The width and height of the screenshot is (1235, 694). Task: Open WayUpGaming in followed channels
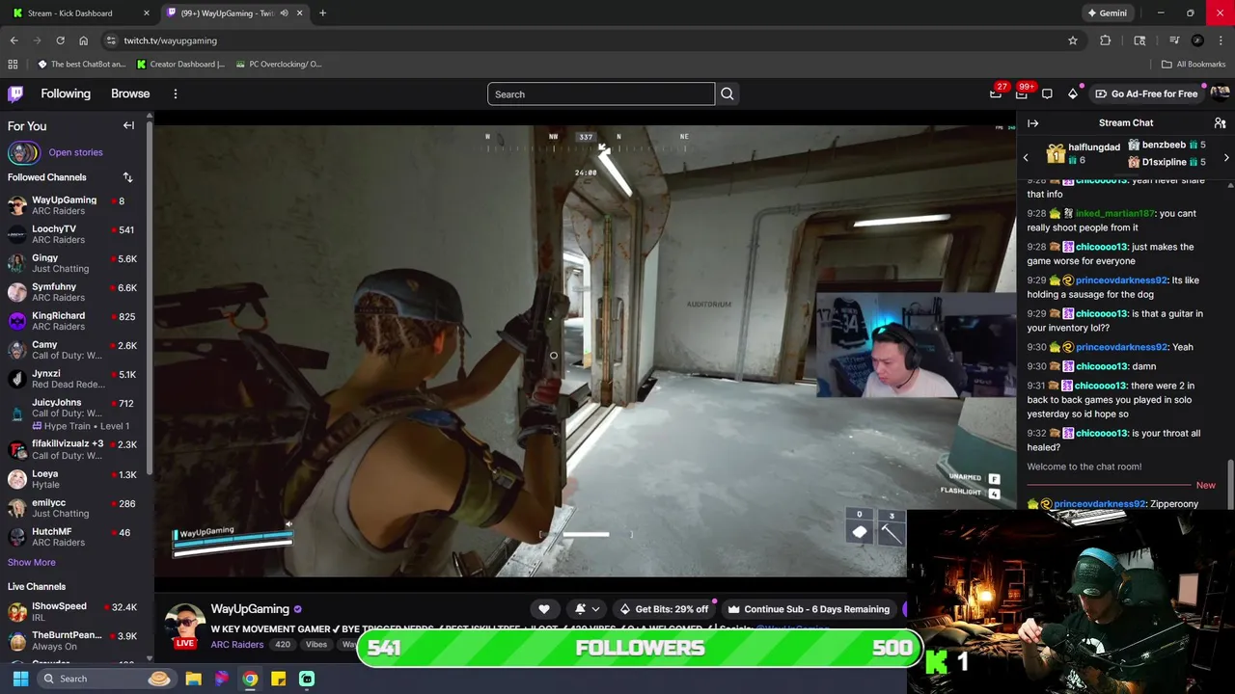tap(72, 205)
